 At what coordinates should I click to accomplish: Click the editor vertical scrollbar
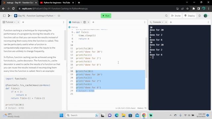pyautogui.click(x=146, y=58)
